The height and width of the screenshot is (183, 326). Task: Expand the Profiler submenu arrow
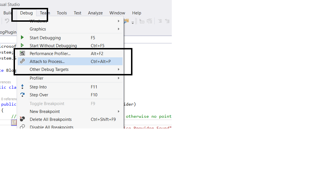[x=119, y=78]
